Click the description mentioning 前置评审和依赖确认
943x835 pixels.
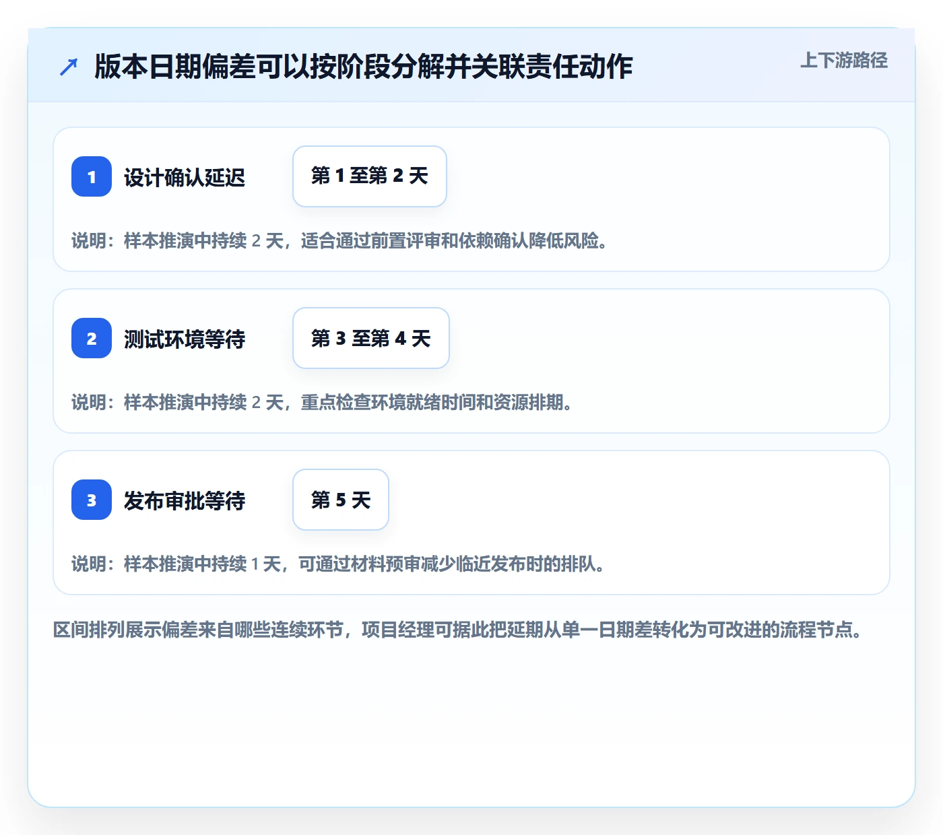(x=340, y=240)
